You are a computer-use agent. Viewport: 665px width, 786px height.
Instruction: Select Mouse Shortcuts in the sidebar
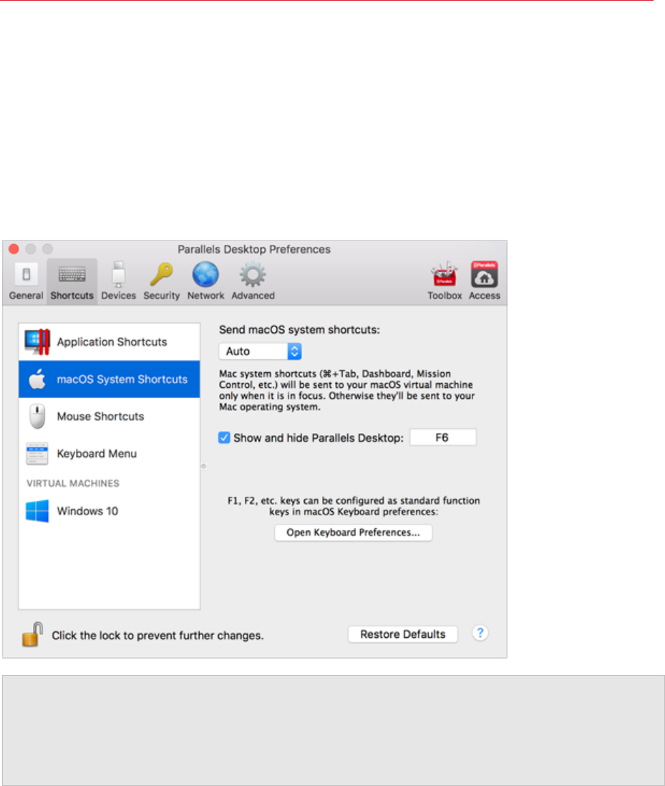[110, 416]
